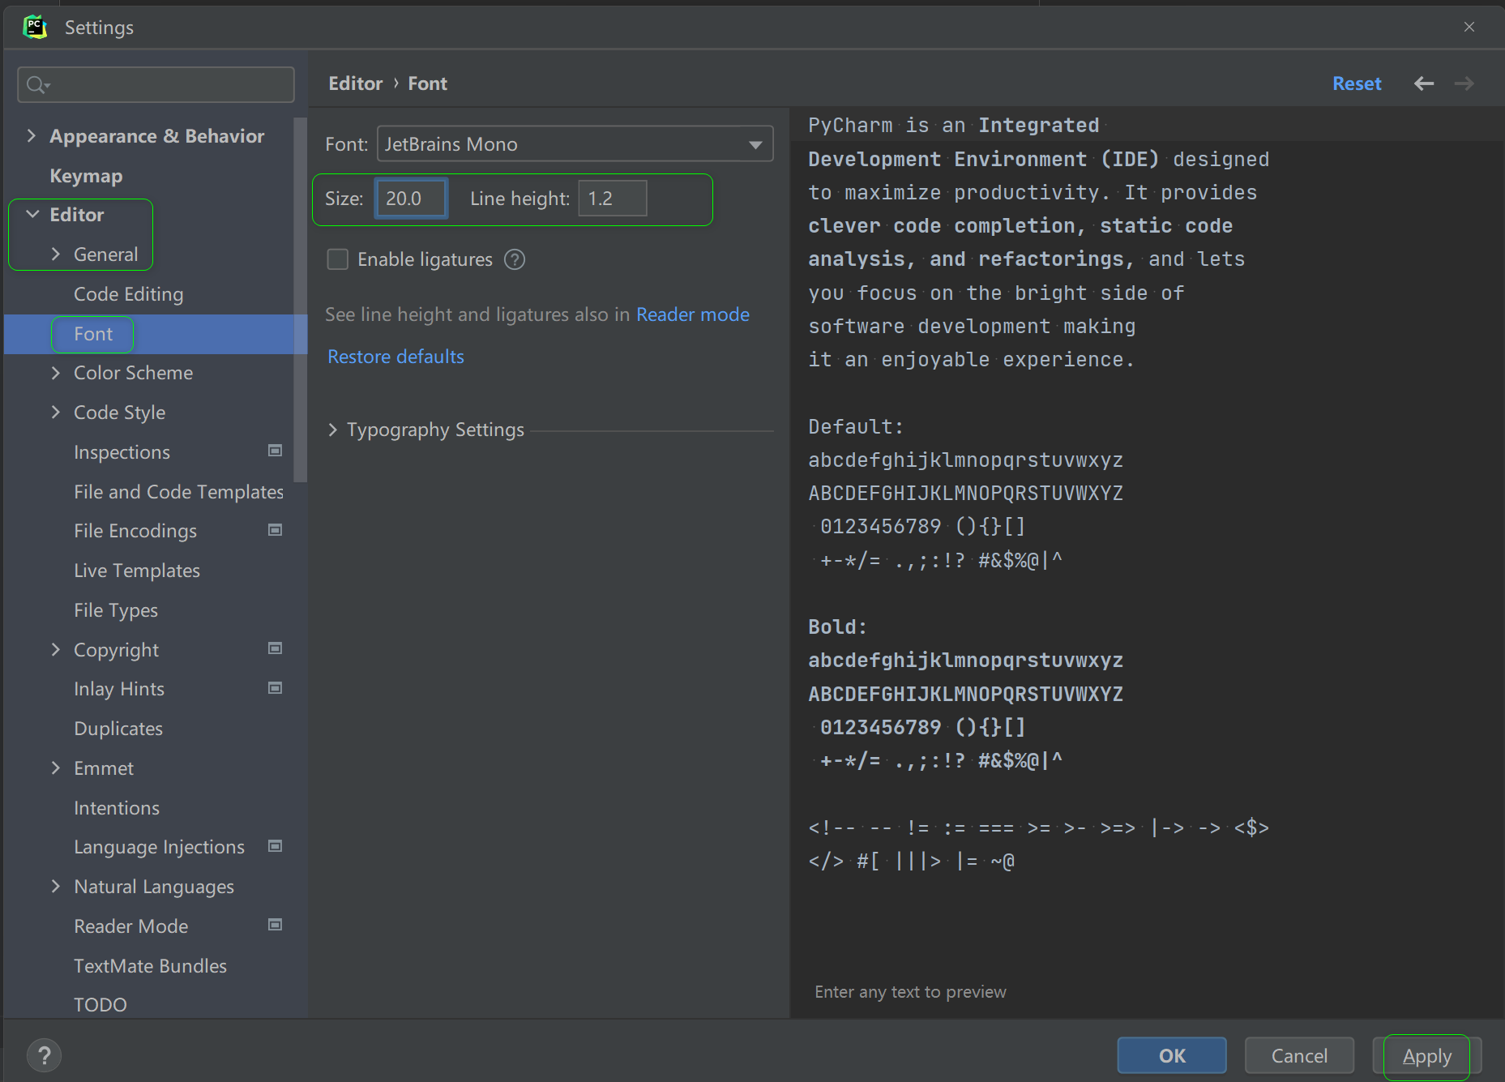The width and height of the screenshot is (1505, 1082).
Task: Open TextMate Bundles settings
Action: [x=150, y=966]
